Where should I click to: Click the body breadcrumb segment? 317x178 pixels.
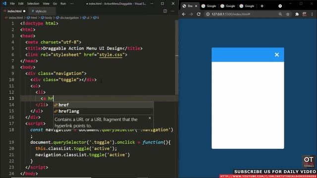[x=47, y=18]
